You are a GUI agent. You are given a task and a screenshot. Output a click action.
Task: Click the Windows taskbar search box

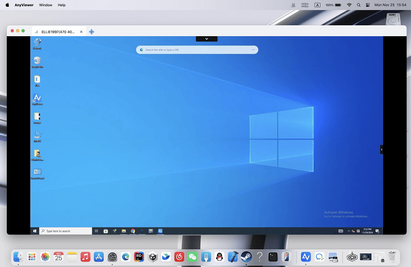(x=66, y=231)
